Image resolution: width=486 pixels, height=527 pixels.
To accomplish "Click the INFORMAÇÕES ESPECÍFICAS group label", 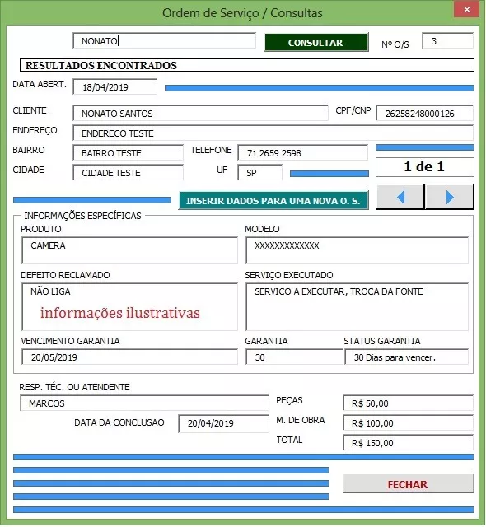I will [x=82, y=216].
